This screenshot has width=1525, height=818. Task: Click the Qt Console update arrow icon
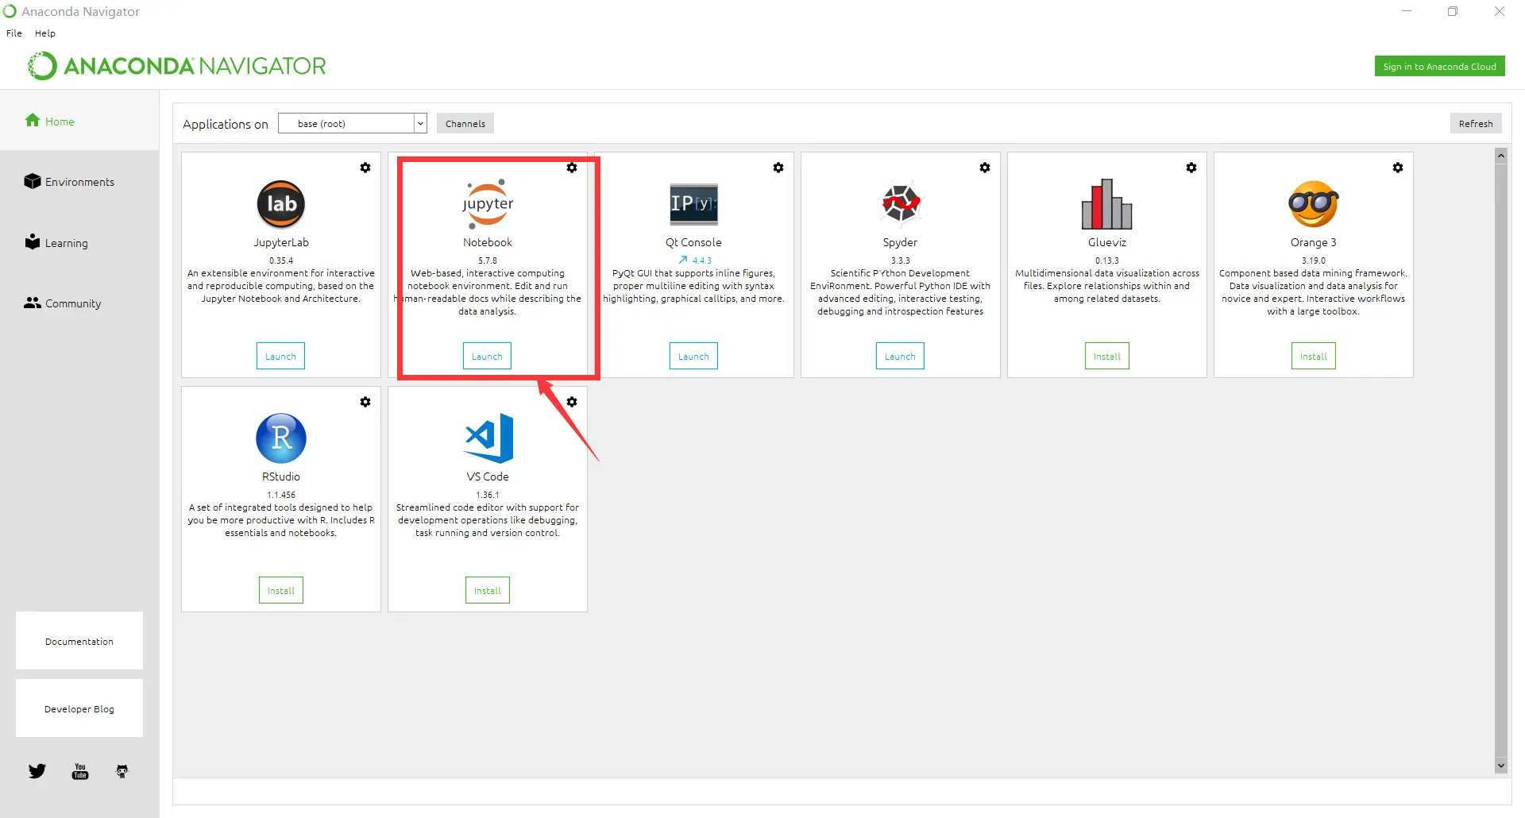point(682,260)
